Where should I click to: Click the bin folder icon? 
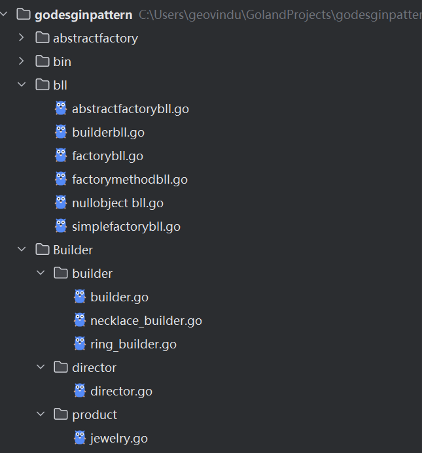[x=43, y=61]
